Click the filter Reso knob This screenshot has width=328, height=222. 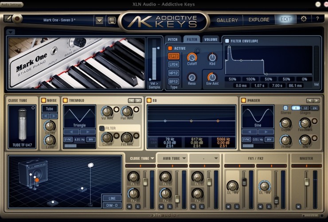192,77
